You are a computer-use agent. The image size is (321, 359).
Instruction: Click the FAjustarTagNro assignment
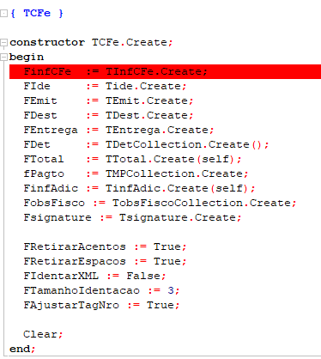tap(101, 305)
